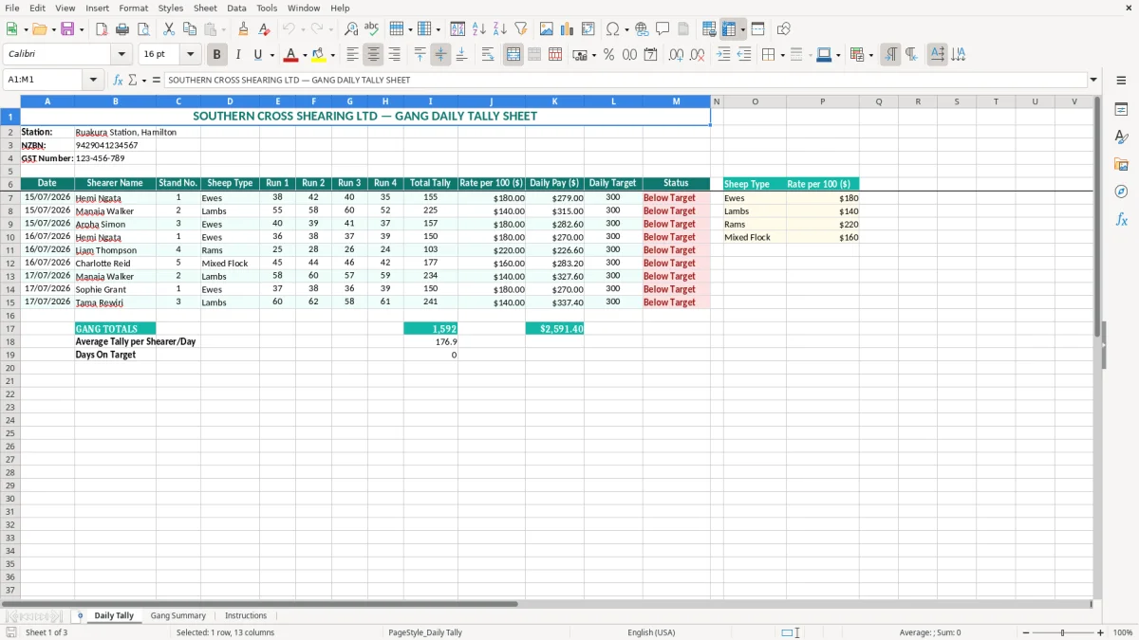Insert a hyperlink
Screen dimensions: 1139x640
click(x=643, y=29)
